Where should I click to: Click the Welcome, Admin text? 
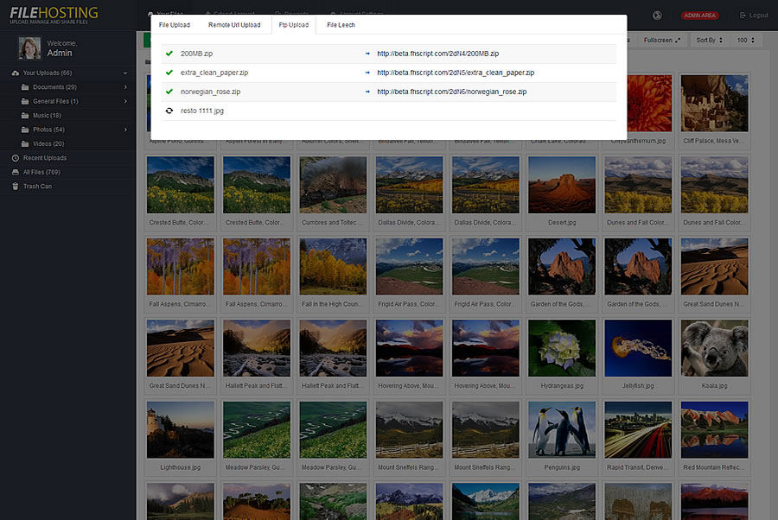click(x=61, y=48)
